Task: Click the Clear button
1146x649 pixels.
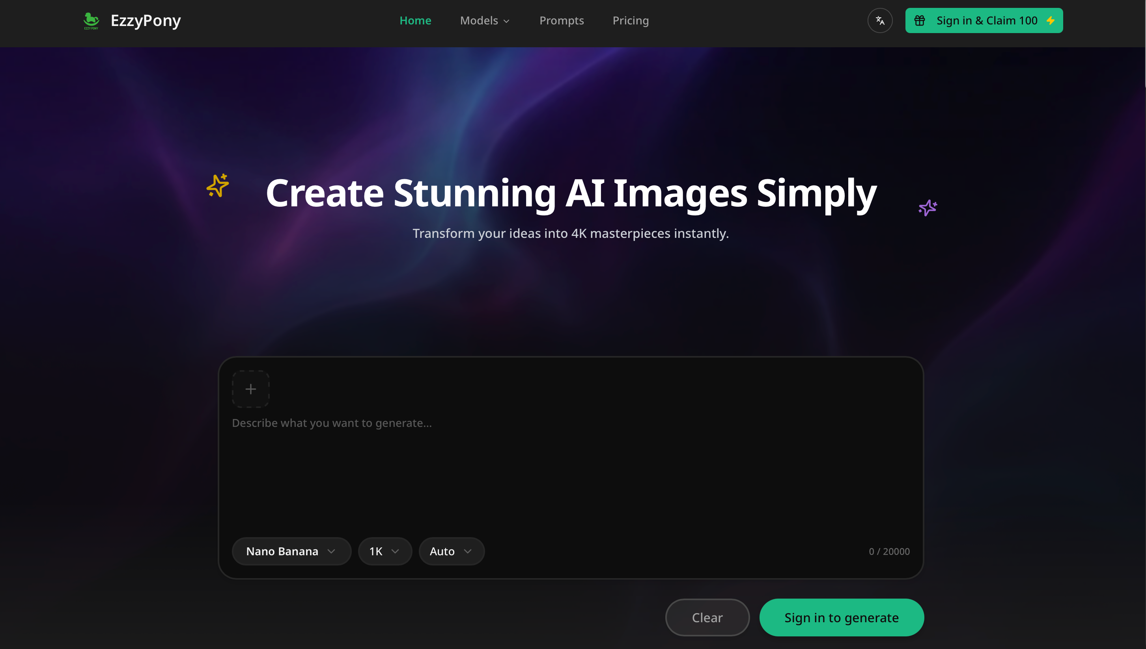Action: point(707,617)
